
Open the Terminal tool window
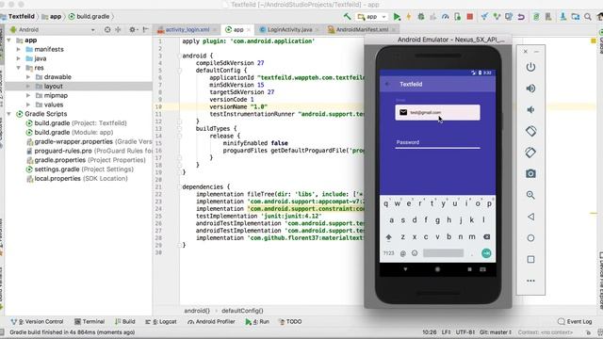(x=90, y=322)
